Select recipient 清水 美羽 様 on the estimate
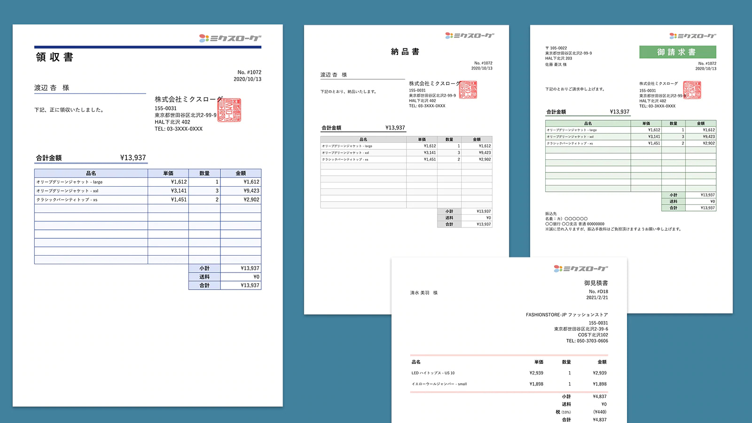The image size is (752, 423). [423, 293]
